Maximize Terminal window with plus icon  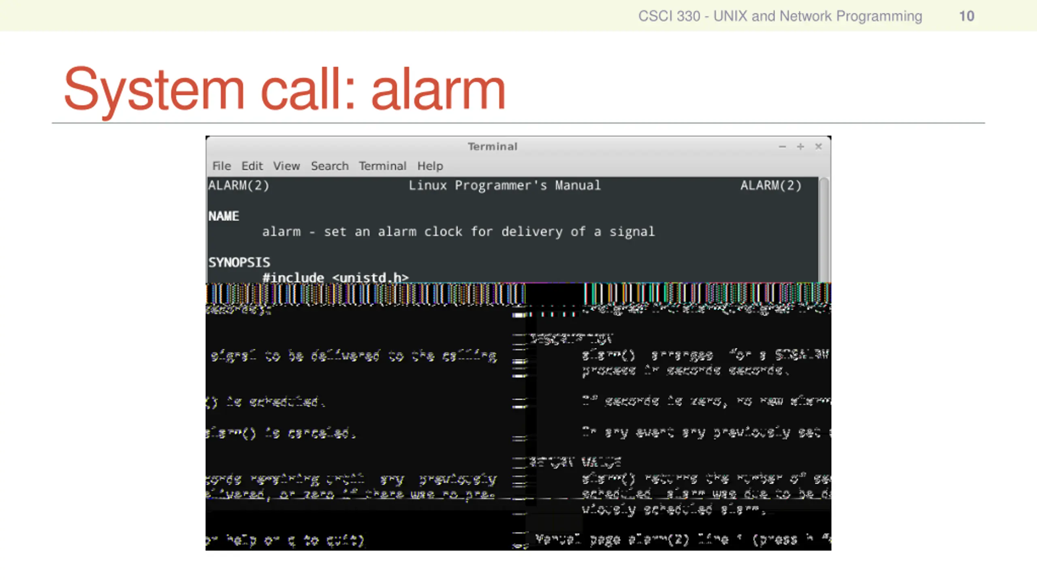pos(800,147)
